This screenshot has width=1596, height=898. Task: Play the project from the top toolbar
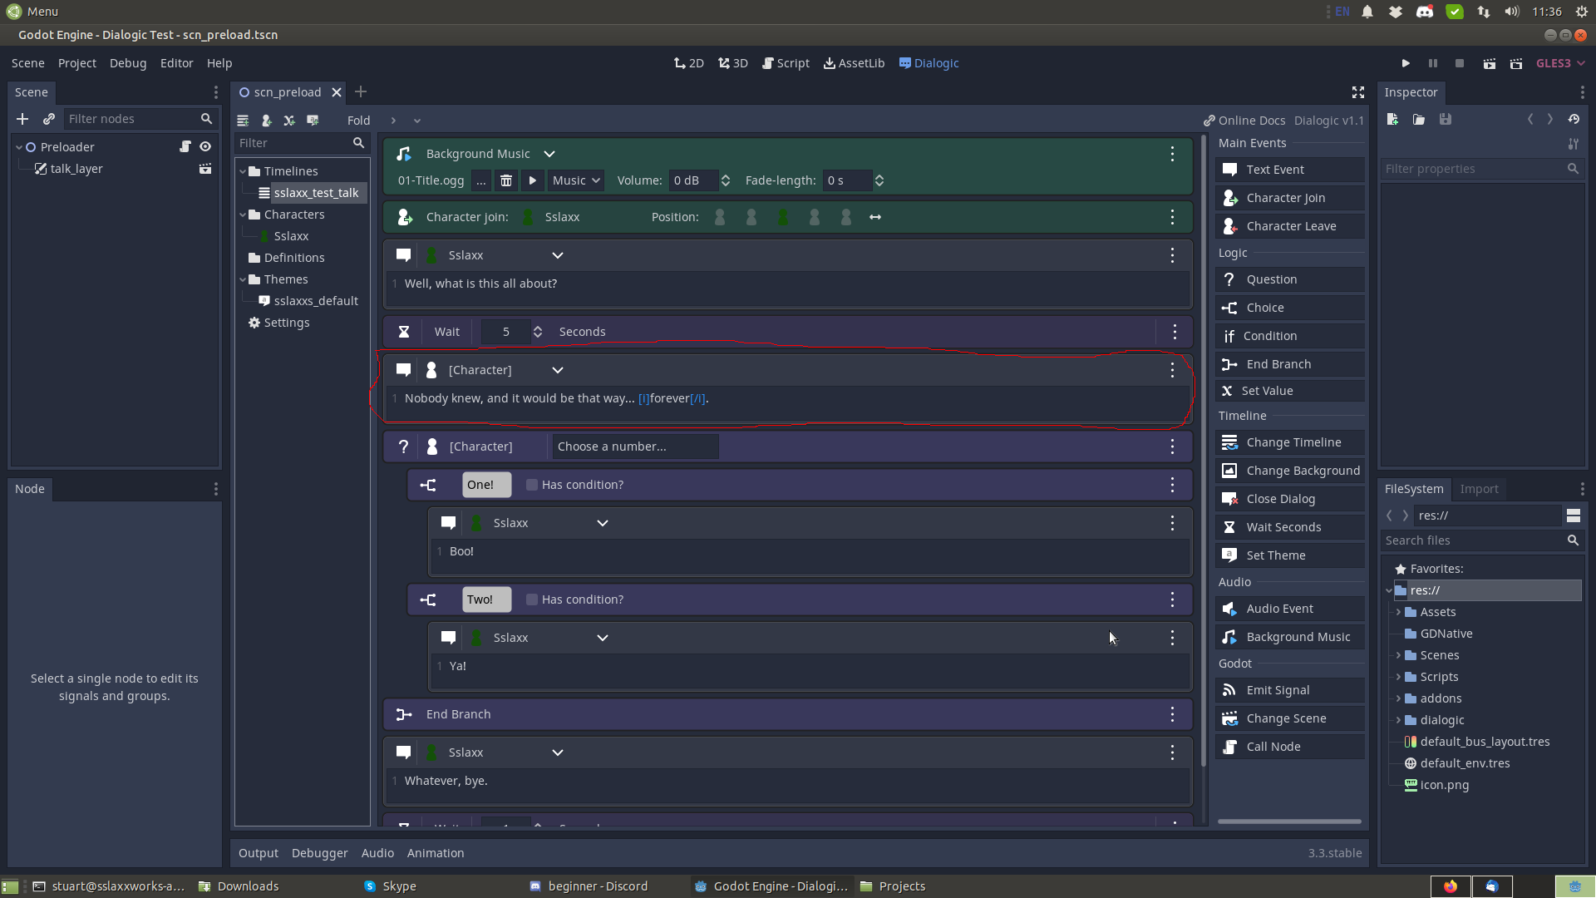tap(1406, 63)
